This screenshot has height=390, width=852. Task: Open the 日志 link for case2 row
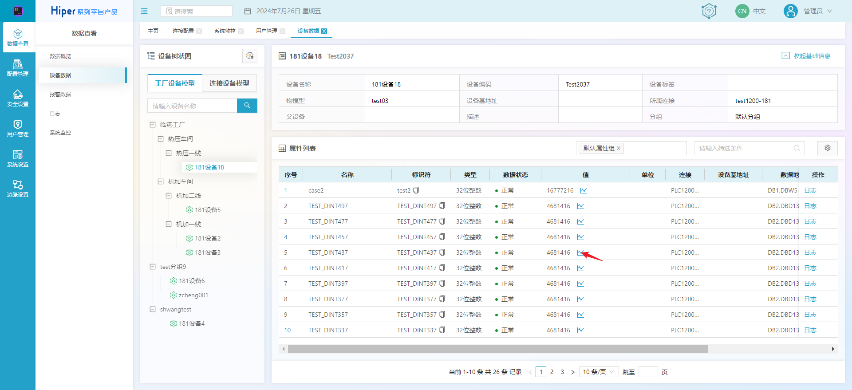810,190
